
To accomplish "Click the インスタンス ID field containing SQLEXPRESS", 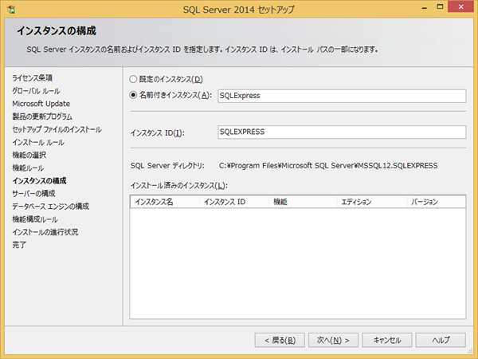I will (x=342, y=132).
